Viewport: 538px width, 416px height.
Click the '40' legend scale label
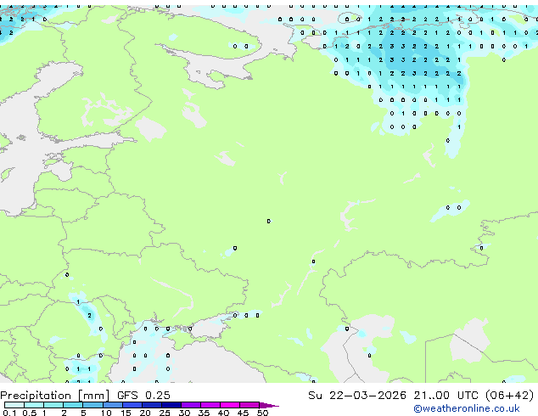(223, 413)
